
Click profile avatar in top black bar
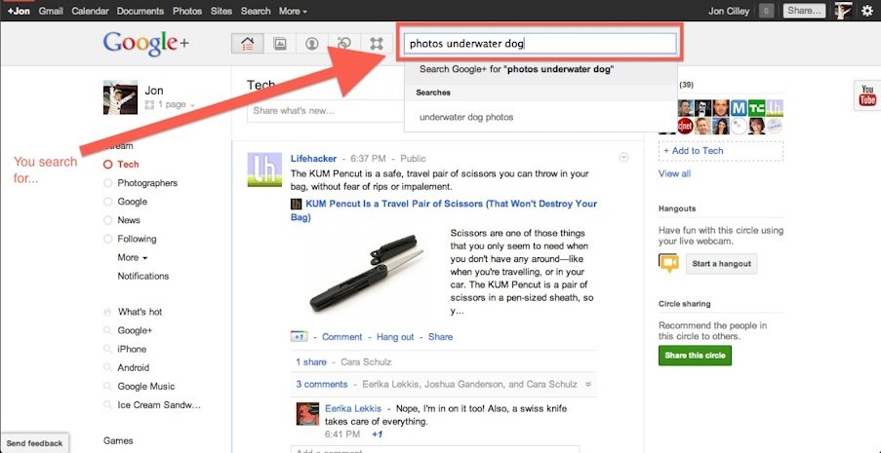click(x=843, y=11)
